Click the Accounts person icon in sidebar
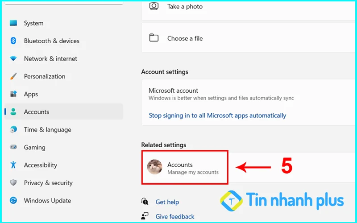 13,111
